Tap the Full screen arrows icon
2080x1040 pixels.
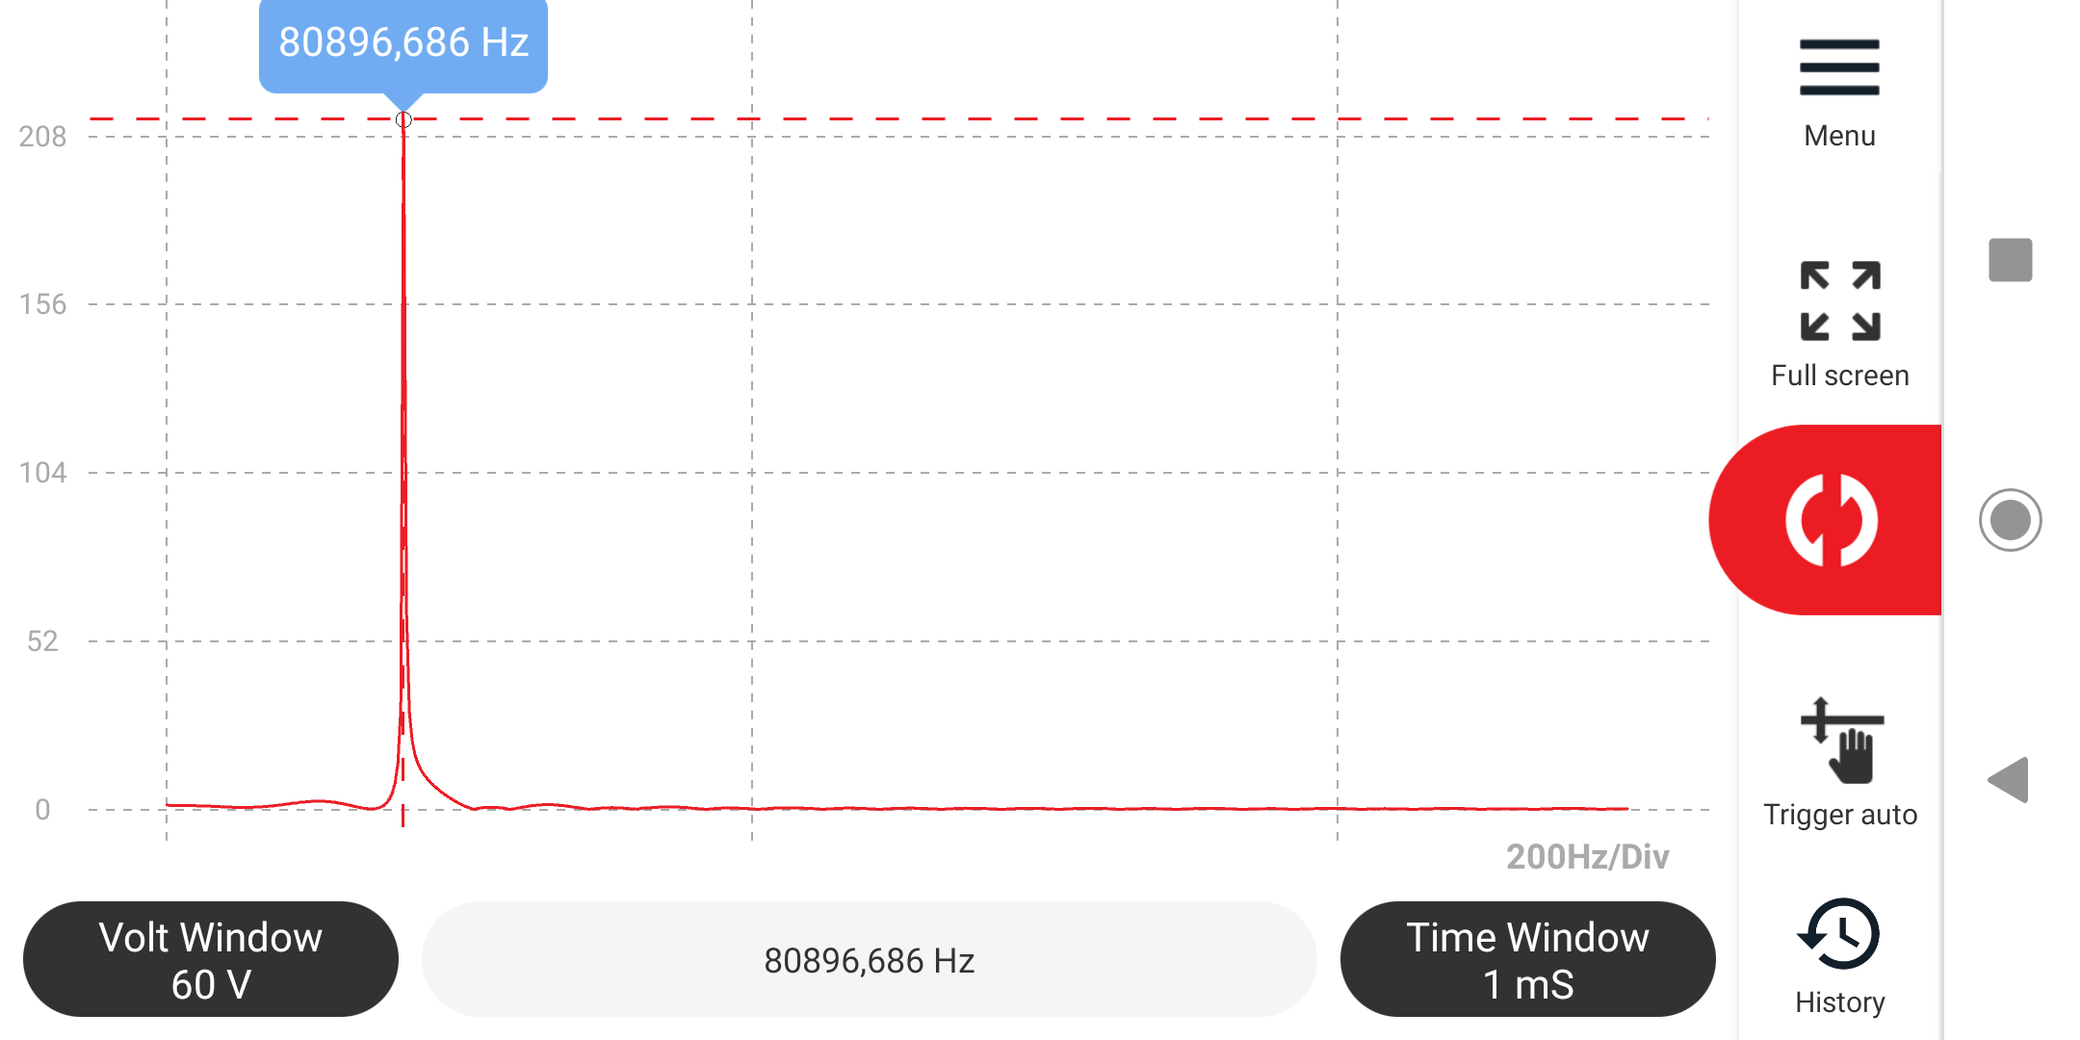[1840, 301]
